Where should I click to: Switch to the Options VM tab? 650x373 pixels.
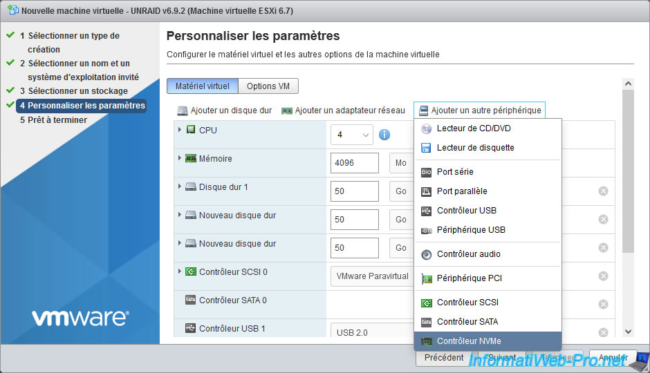pyautogui.click(x=268, y=86)
